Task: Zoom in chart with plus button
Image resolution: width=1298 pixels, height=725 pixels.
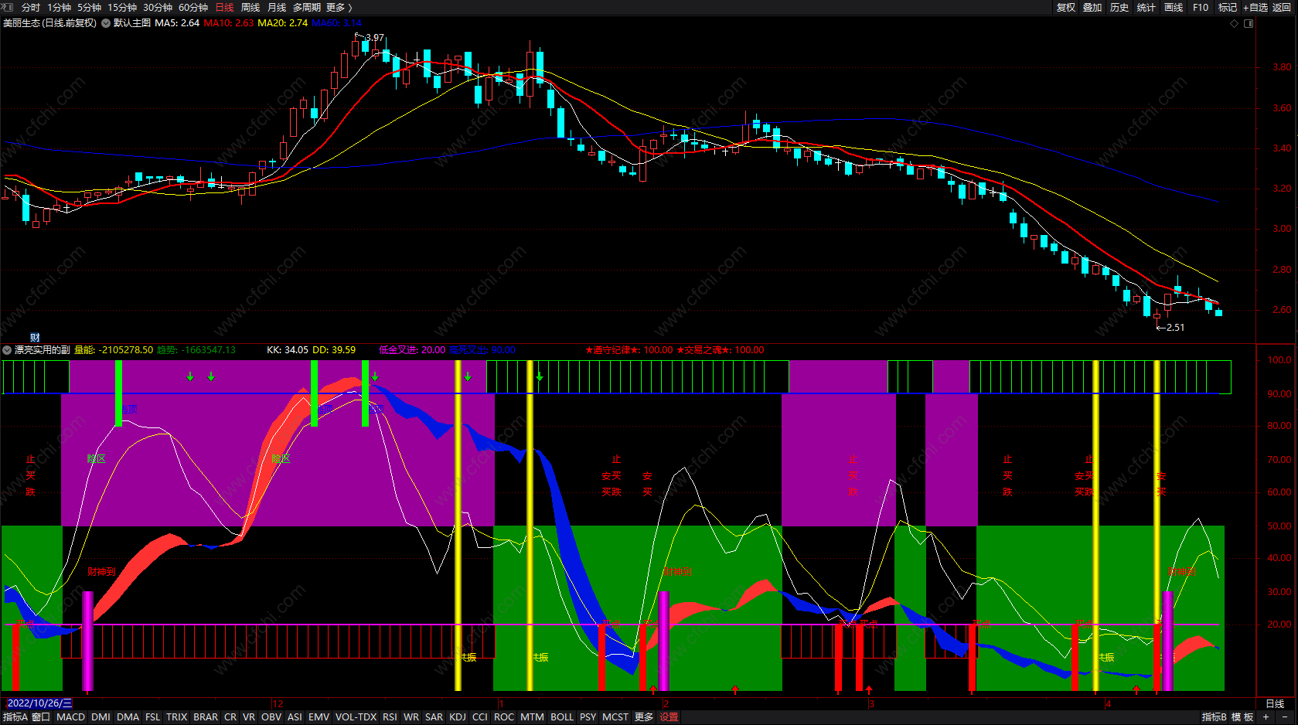Action: click(1266, 717)
